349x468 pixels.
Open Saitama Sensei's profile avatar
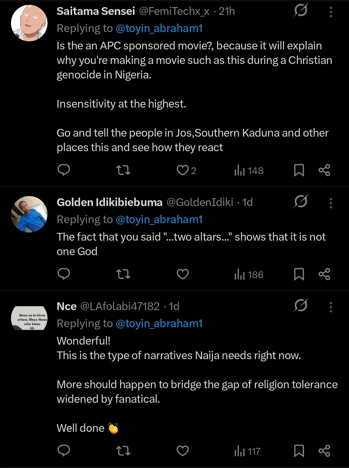[x=29, y=23]
